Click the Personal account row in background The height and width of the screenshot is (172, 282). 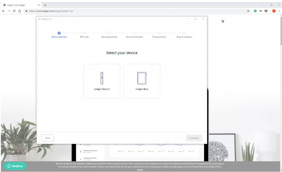click(x=89, y=151)
